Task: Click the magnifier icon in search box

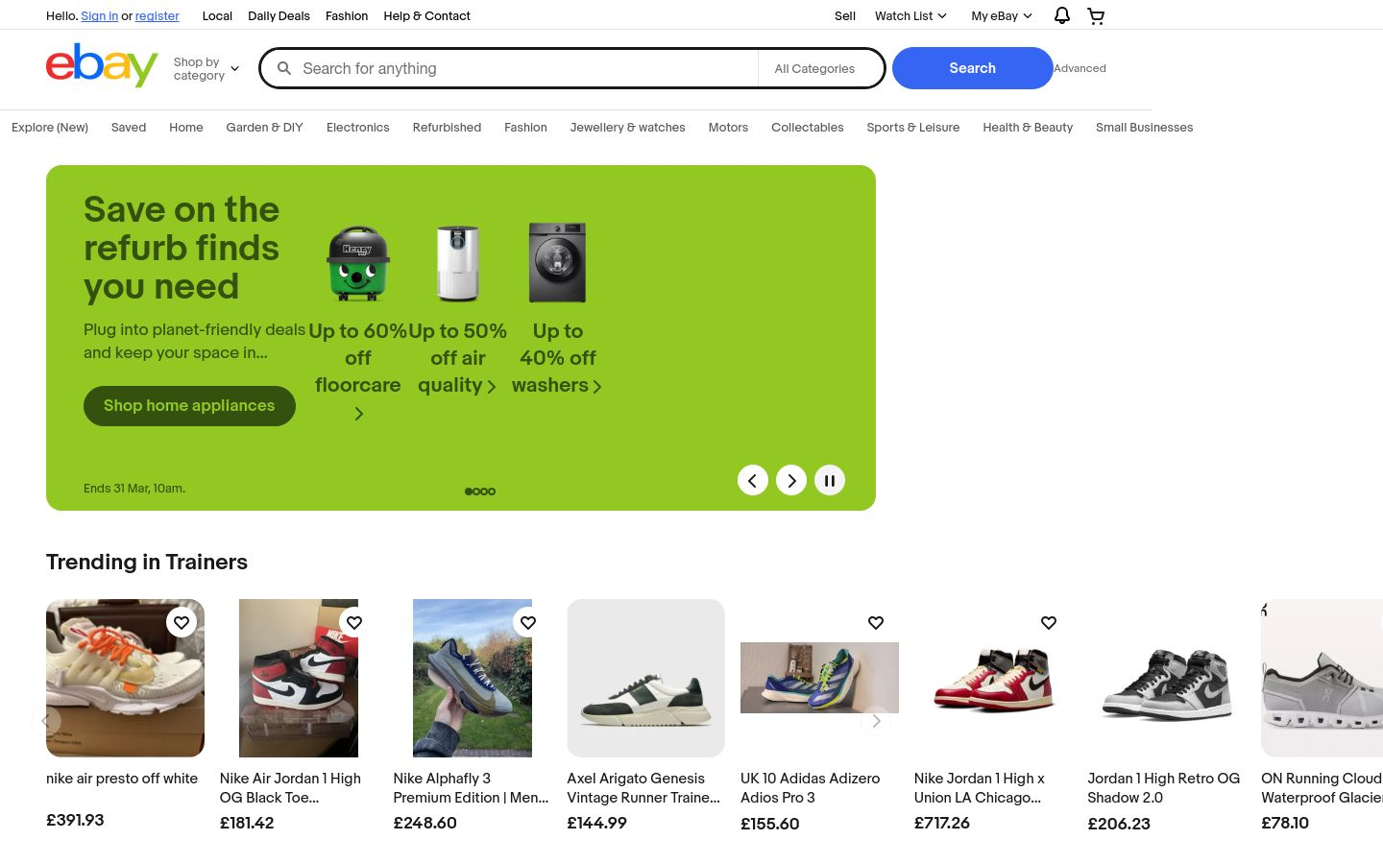Action: point(284,68)
